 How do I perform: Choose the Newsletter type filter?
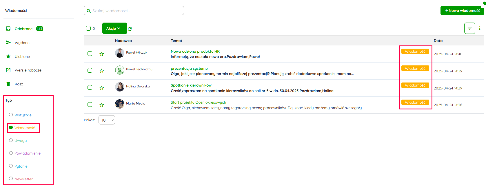(x=11, y=179)
